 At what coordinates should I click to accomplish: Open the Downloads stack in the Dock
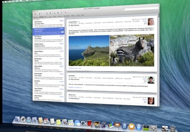pyautogui.click(x=165, y=129)
